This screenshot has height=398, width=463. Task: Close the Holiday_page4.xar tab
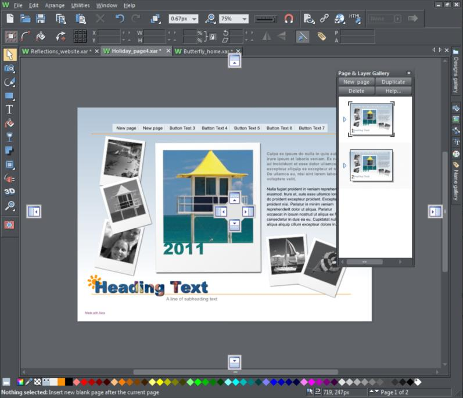[168, 51]
